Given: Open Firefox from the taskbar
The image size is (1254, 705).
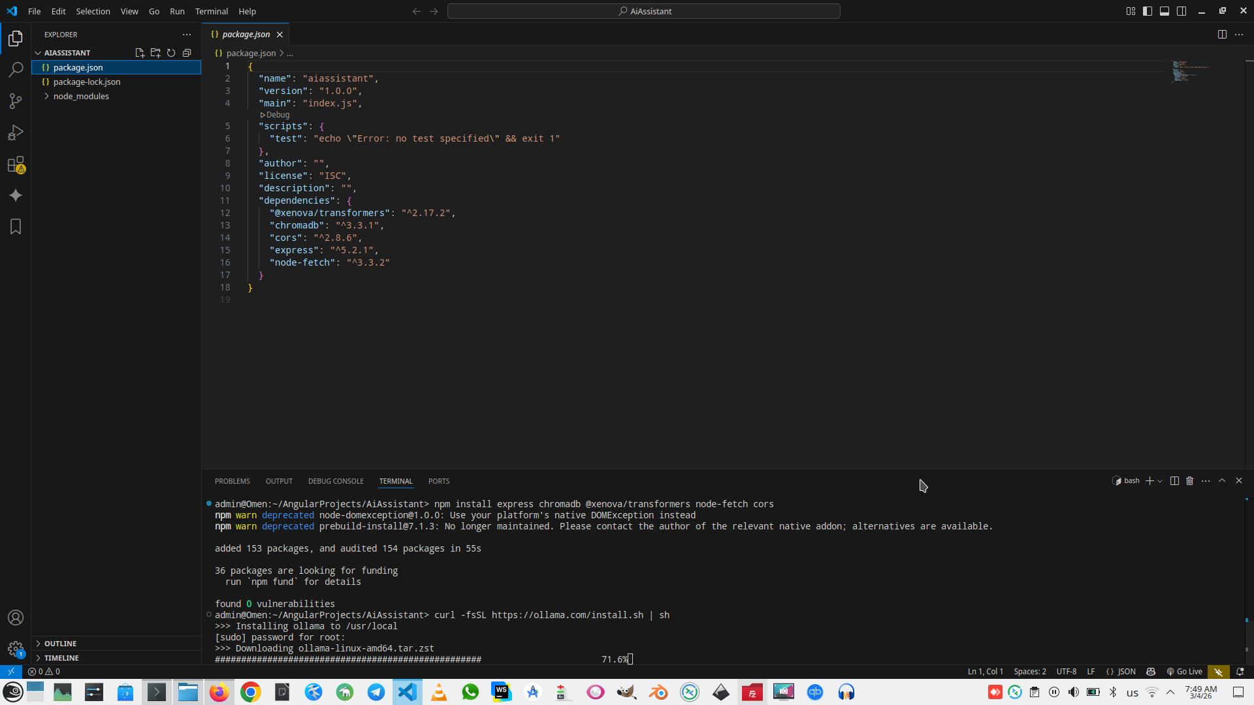Looking at the screenshot, I should [x=219, y=692].
